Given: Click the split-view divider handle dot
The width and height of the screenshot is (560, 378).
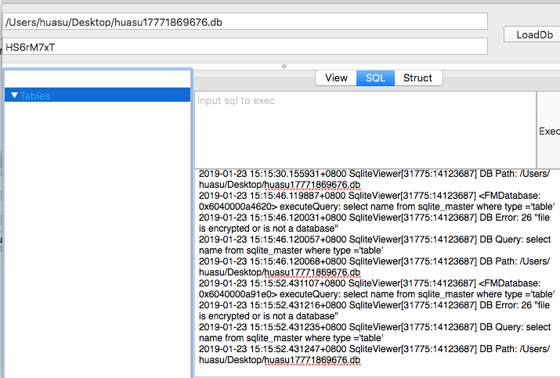Looking at the screenshot, I should tap(284, 67).
